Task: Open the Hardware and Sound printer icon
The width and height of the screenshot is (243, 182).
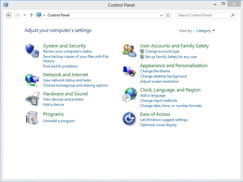Action: point(32,99)
